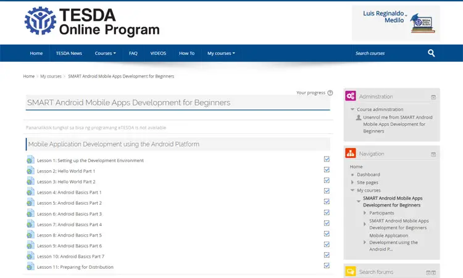
Task: Open Lesson 1: Setting up the Development Environment
Action: 90,161
